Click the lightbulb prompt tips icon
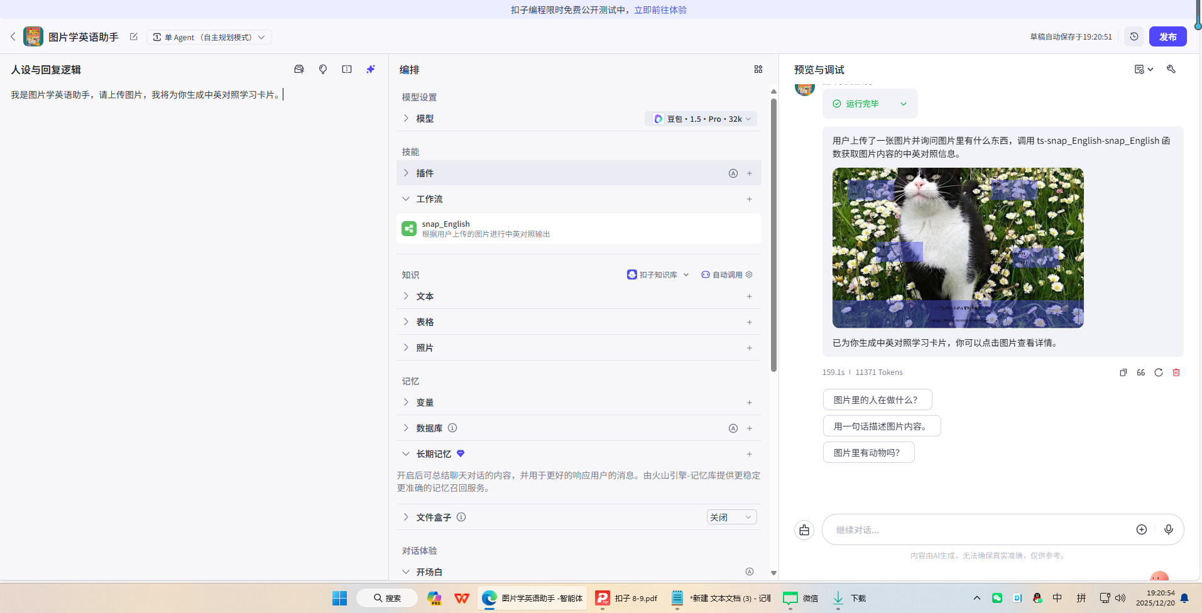Image resolution: width=1202 pixels, height=613 pixels. (x=322, y=69)
